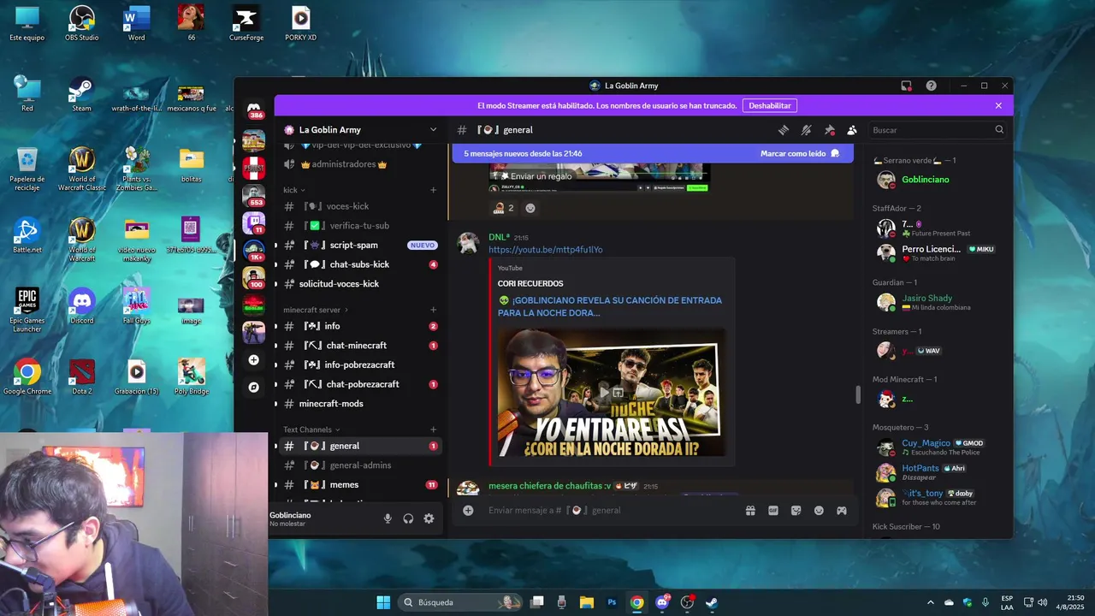Click the plus attach button in message bar

(x=468, y=511)
